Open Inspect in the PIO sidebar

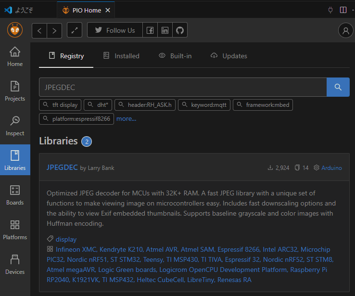click(x=15, y=126)
